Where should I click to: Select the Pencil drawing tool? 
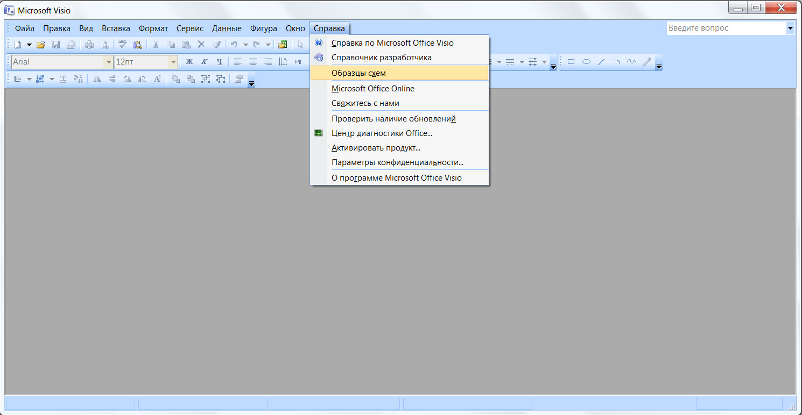pos(646,62)
